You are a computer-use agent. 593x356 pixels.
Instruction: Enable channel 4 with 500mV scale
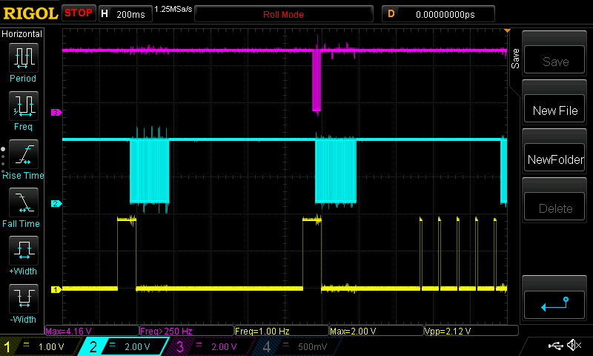pos(296,346)
